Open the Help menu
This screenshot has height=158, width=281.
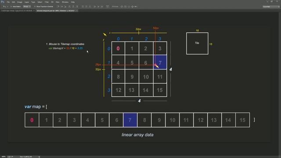tap(72, 2)
